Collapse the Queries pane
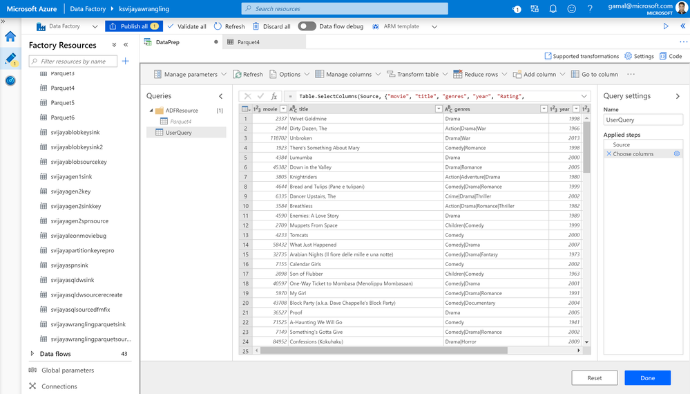This screenshot has height=394, width=690. [x=221, y=96]
